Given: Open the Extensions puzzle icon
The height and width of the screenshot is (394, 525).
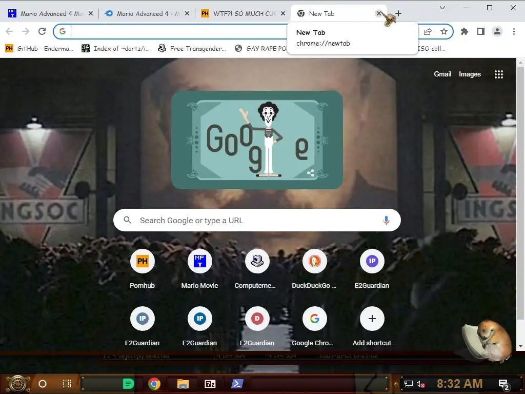Looking at the screenshot, I should click(x=465, y=31).
